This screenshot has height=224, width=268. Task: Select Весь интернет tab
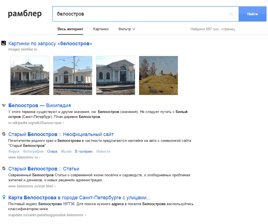70,29
